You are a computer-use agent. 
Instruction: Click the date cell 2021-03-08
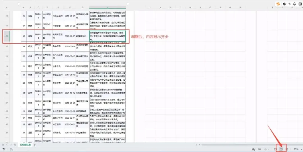click(70, 46)
